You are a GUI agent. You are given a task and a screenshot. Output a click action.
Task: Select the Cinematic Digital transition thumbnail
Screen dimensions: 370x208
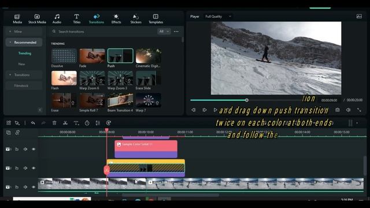(149, 55)
